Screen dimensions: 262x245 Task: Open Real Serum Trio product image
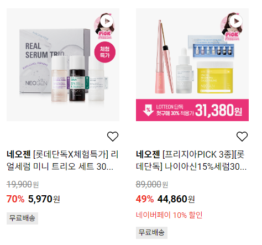[63, 65]
